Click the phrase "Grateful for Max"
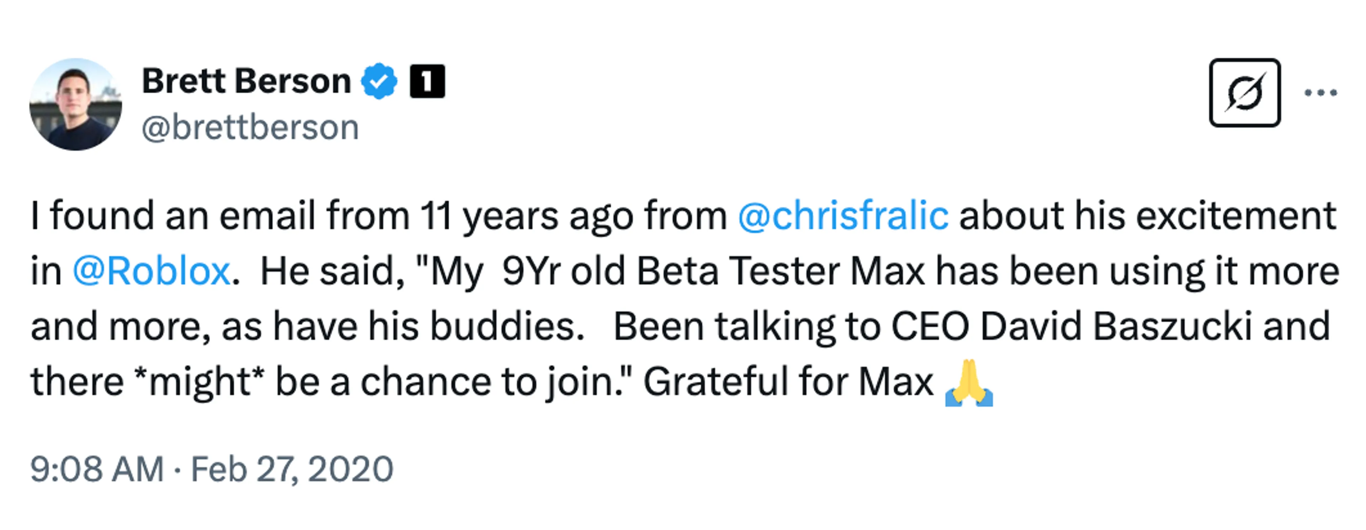This screenshot has height=530, width=1366. point(788,382)
